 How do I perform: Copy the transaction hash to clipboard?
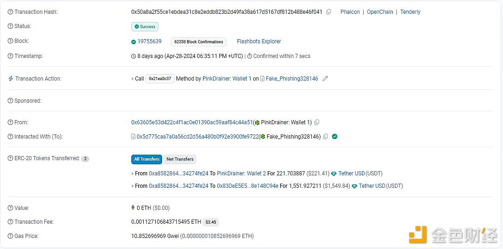(x=328, y=12)
